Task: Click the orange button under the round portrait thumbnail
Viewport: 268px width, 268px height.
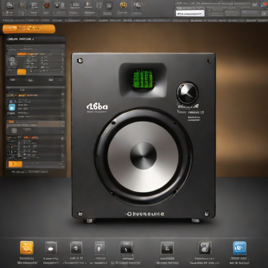Action: click(21, 72)
